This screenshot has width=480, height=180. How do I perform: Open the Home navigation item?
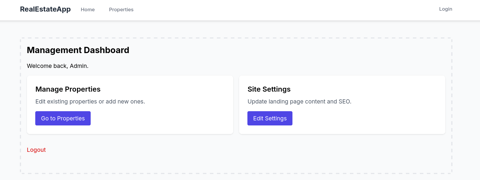88,9
